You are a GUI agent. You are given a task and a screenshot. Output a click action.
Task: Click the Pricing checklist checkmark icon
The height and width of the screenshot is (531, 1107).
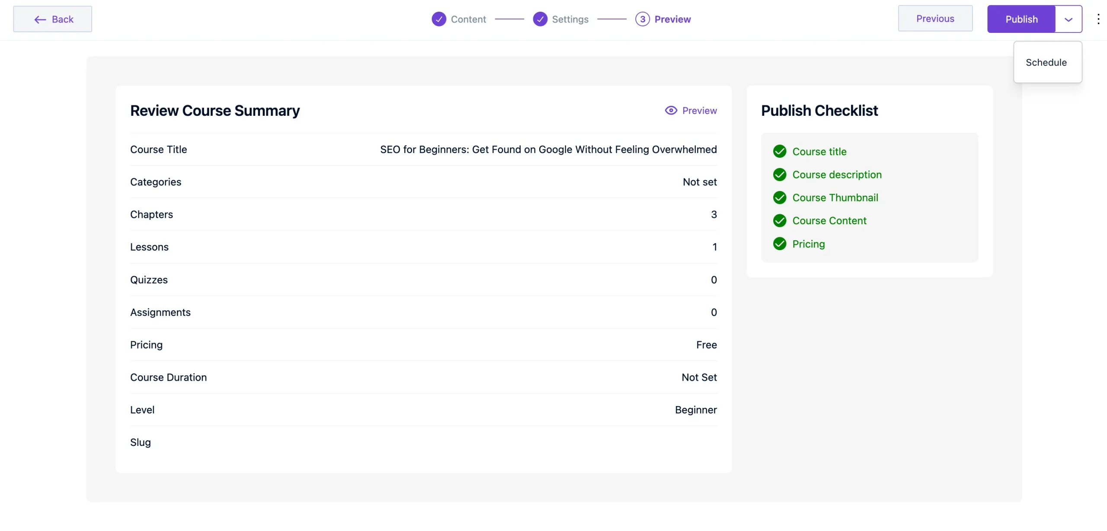[780, 244]
